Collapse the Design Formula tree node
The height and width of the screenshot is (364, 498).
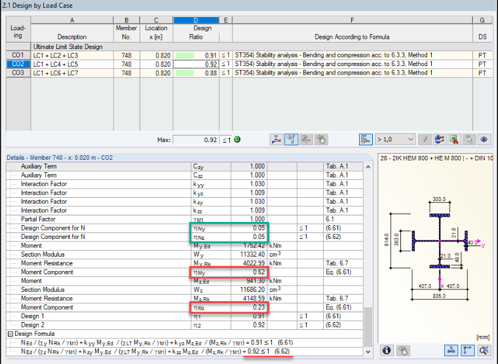tap(10, 334)
